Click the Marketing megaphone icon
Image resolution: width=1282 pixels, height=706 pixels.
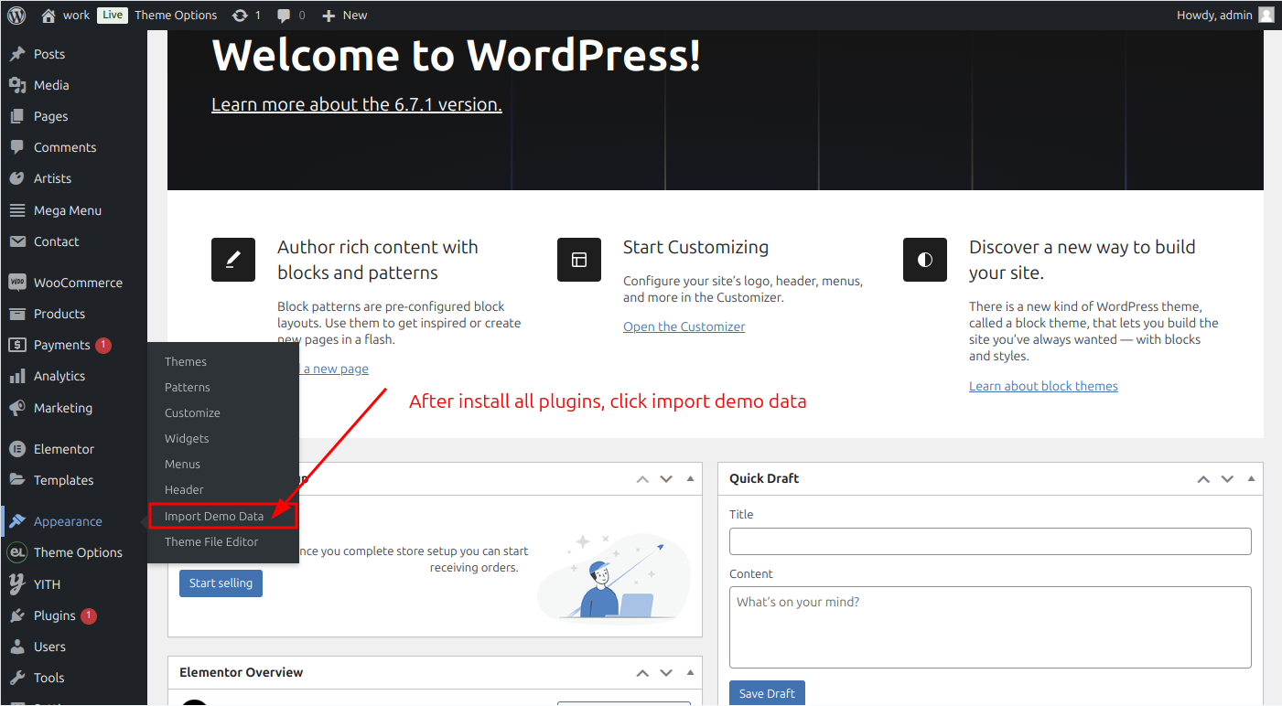click(x=16, y=408)
